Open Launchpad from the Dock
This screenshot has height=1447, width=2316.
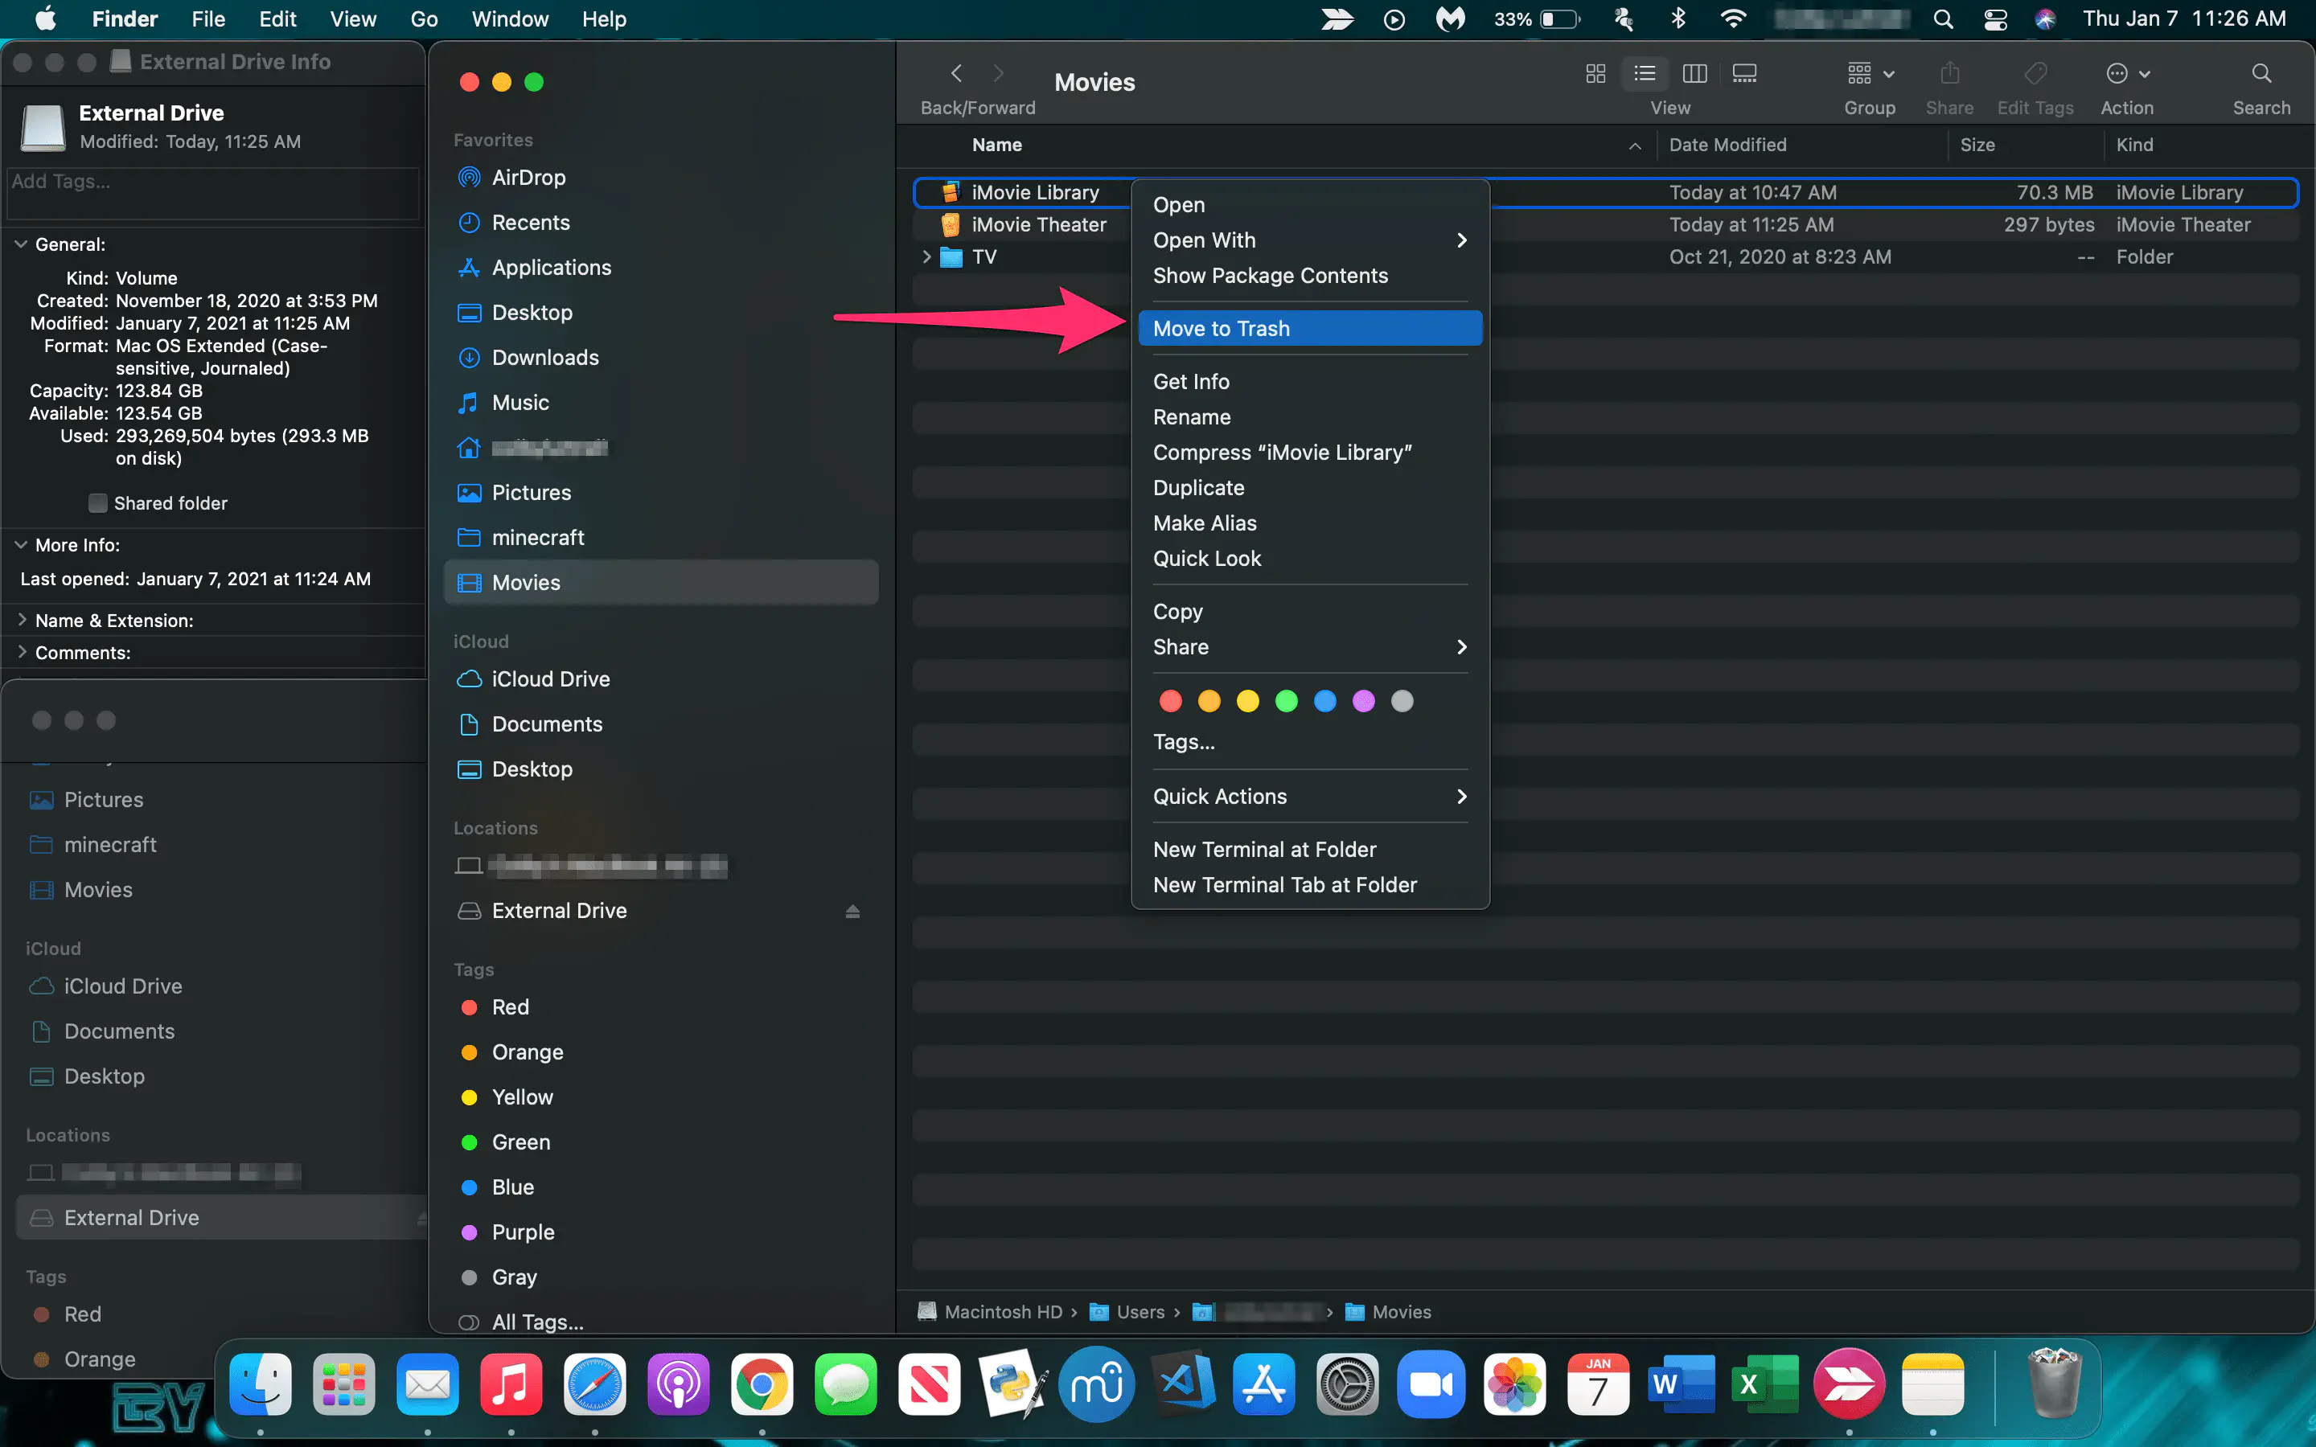tap(343, 1383)
